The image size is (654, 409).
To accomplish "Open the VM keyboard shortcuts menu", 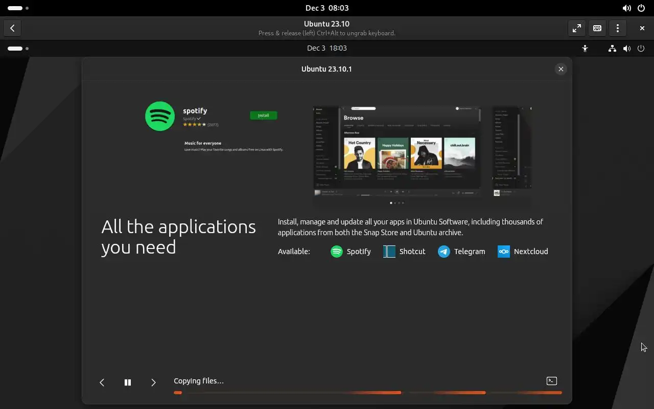I will (597, 28).
